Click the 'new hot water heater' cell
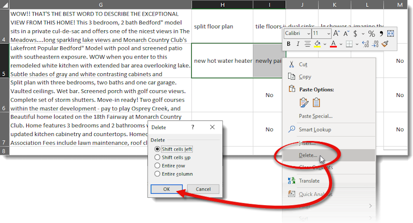Image resolution: width=413 pixels, height=223 pixels. click(x=222, y=61)
